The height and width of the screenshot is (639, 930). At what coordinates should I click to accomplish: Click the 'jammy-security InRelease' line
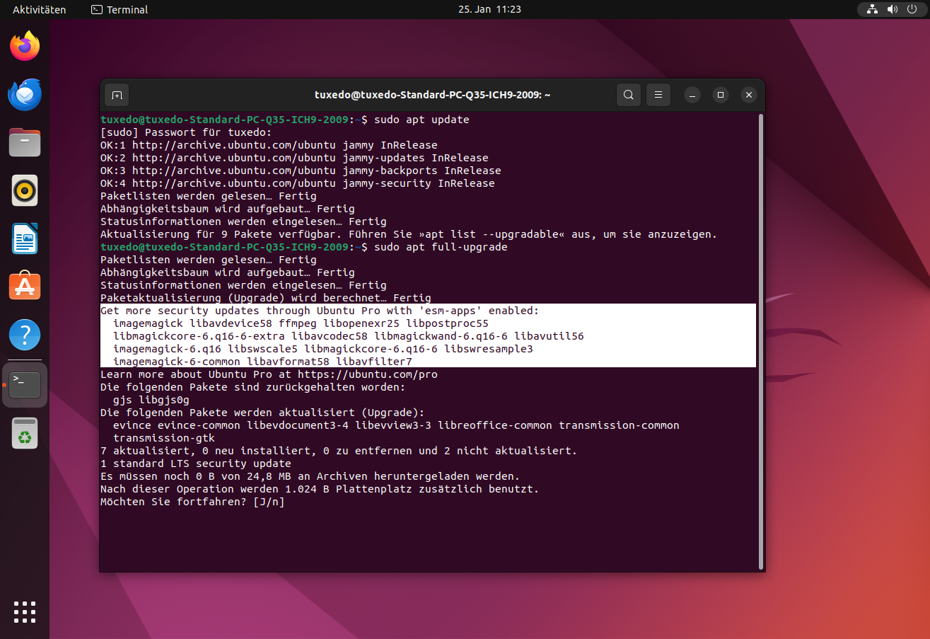[x=298, y=183]
